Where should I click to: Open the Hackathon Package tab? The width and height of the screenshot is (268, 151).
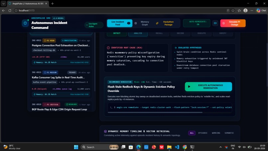point(166,23)
